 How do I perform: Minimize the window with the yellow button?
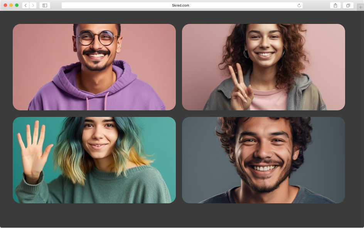(x=11, y=5)
